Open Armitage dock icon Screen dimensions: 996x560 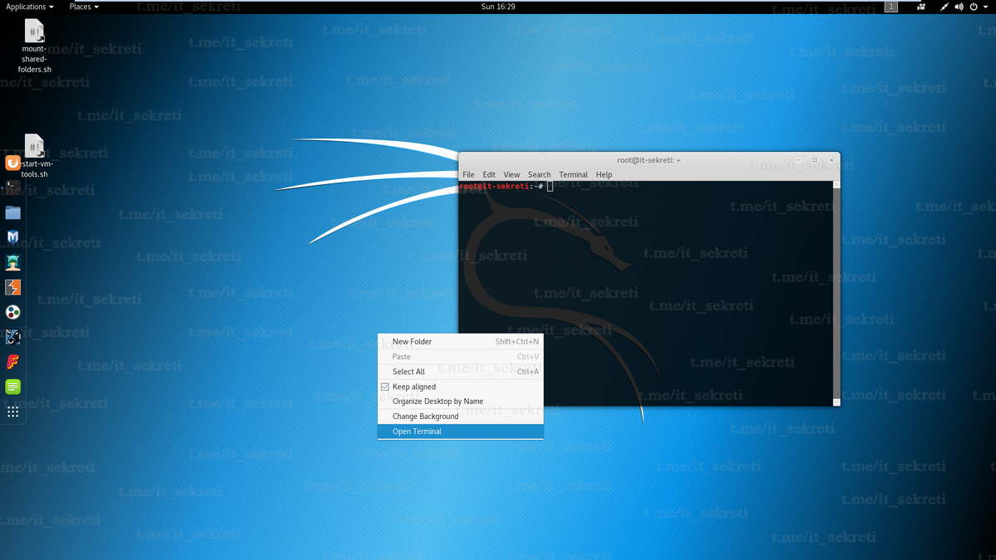[12, 262]
